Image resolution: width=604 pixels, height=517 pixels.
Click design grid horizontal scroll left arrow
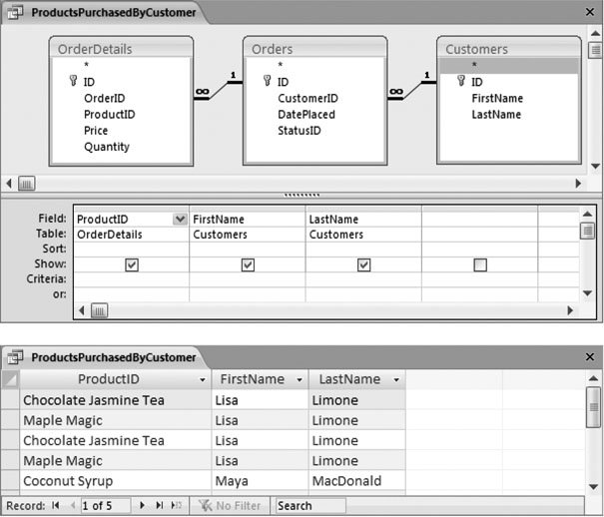pyautogui.click(x=81, y=310)
